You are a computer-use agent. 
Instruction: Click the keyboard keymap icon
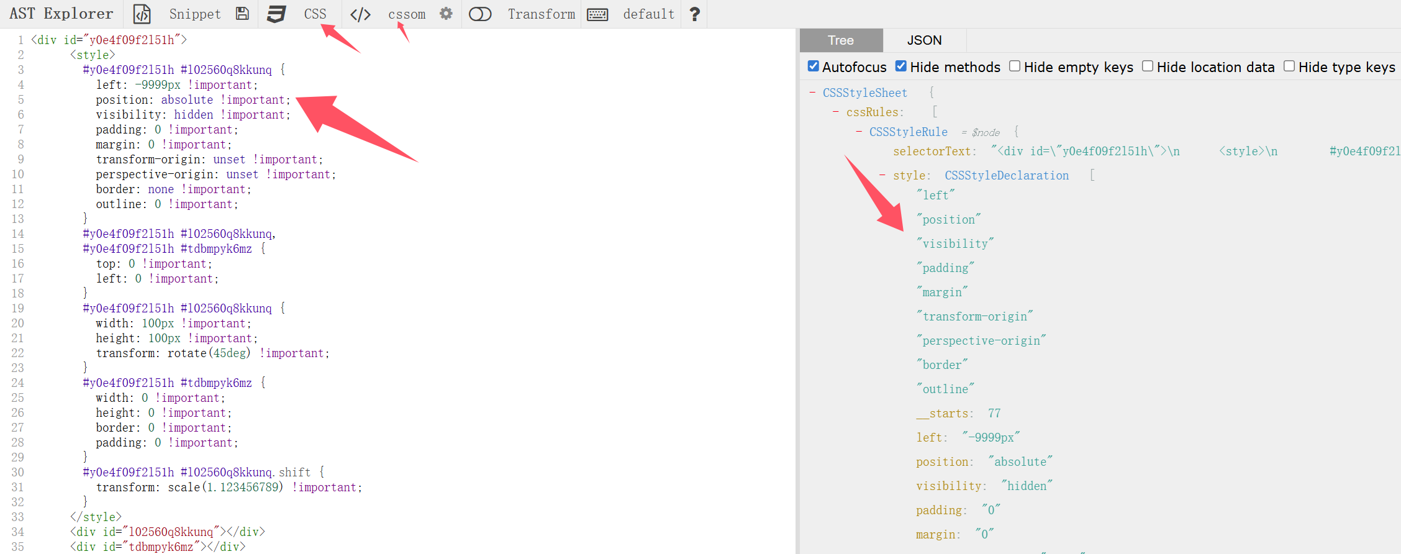597,14
